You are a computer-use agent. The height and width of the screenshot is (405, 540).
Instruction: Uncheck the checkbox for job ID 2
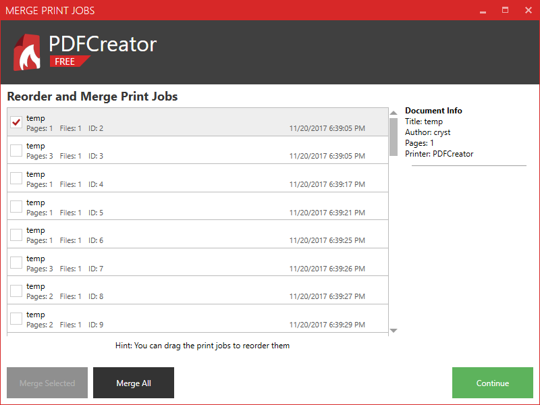click(17, 122)
